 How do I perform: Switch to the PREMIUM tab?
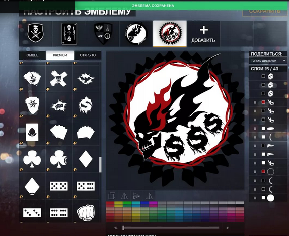60,55
